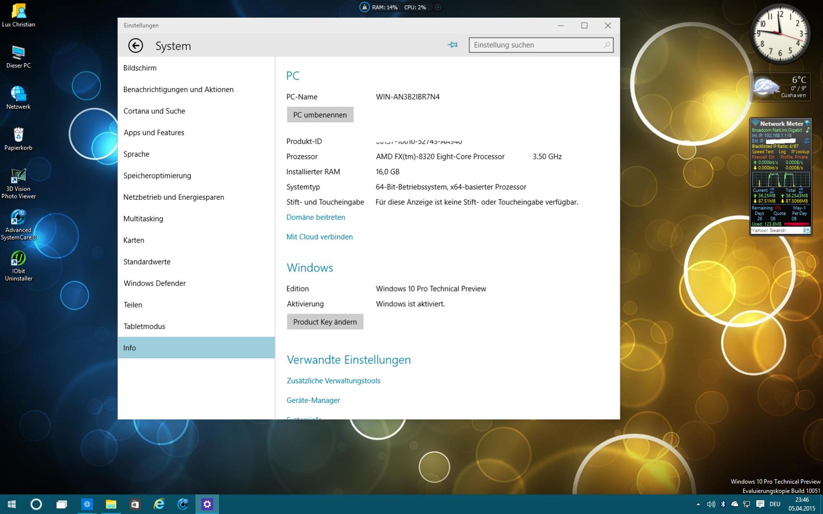
Task: Open Internet Explorer from the taskbar
Action: (x=159, y=504)
